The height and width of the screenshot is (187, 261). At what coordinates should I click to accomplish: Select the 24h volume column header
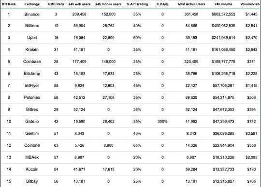click(223, 4)
